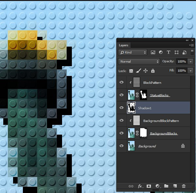The image size is (196, 193).
Task: Open Layers panel flyout menu
Action: click(191, 45)
